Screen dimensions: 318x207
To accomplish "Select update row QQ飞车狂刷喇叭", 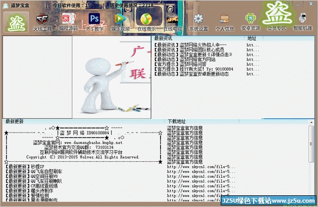I will click(x=34, y=182).
